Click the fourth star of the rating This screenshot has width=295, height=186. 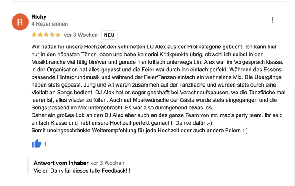click(52, 35)
